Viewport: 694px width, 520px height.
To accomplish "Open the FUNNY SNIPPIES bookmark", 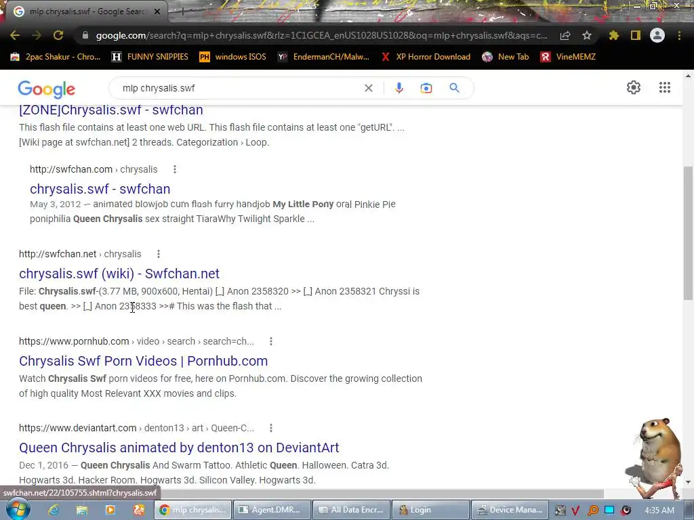I will pos(150,57).
